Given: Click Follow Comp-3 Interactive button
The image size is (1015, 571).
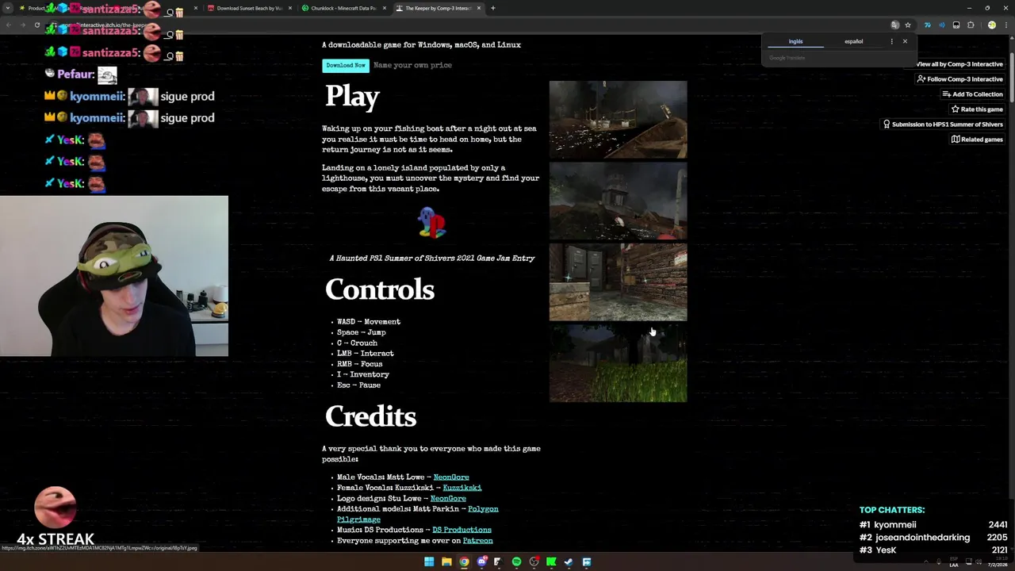Looking at the screenshot, I should point(959,79).
